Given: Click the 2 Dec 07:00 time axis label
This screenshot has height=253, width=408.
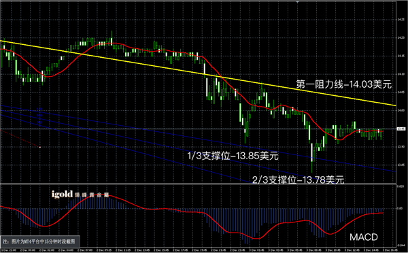Looking at the screenshot, I should click(85, 250).
